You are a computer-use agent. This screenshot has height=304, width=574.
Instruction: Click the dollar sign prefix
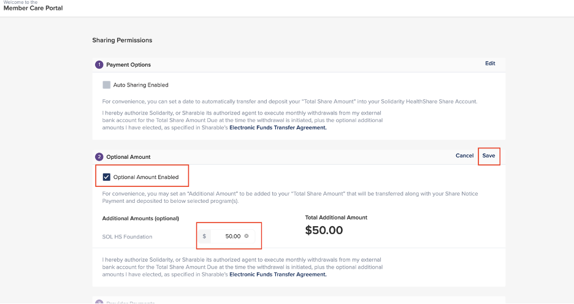(x=204, y=236)
